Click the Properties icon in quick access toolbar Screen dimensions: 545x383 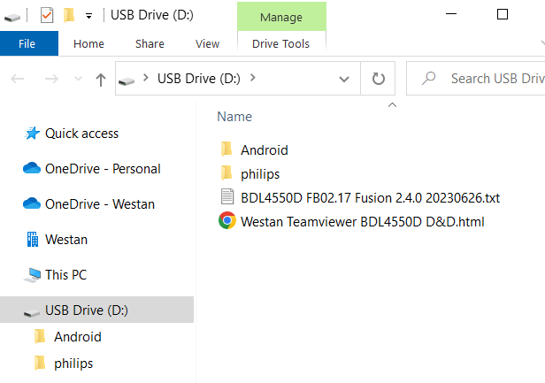[x=47, y=14]
